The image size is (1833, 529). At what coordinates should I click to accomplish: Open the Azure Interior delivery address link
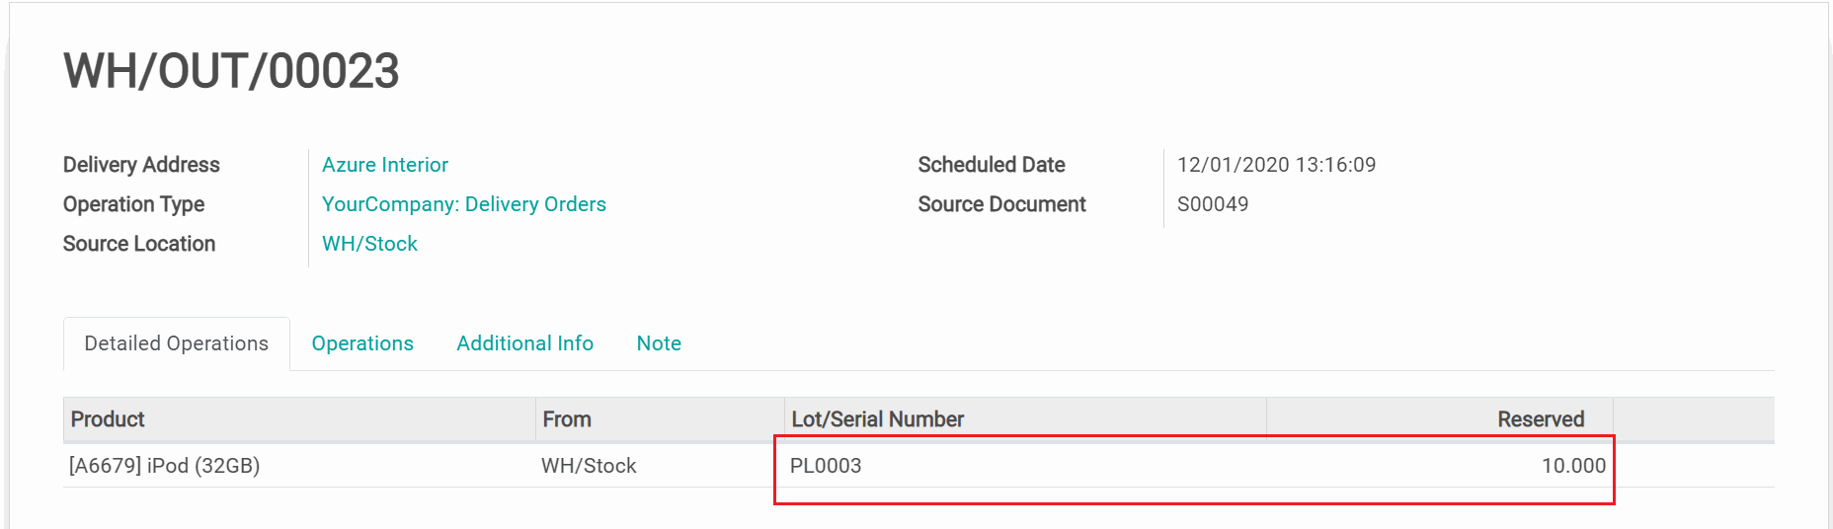385,165
